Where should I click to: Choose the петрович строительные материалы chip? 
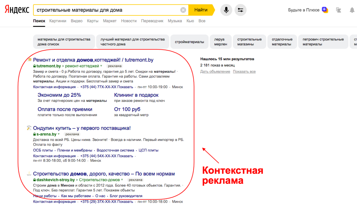(323, 42)
